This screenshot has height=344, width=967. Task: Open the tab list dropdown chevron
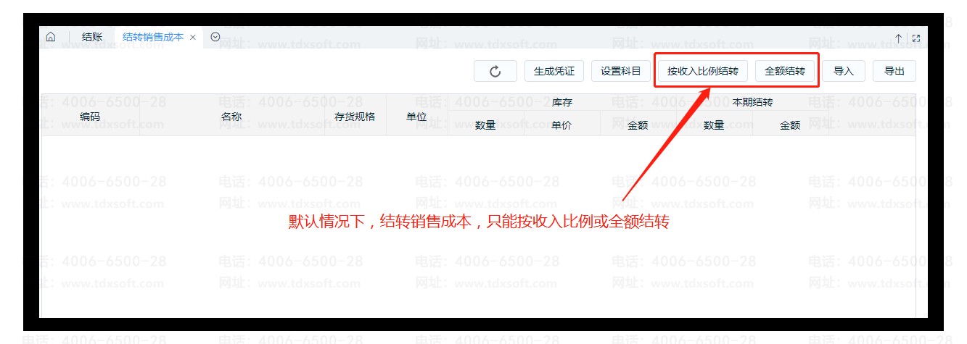pyautogui.click(x=215, y=37)
